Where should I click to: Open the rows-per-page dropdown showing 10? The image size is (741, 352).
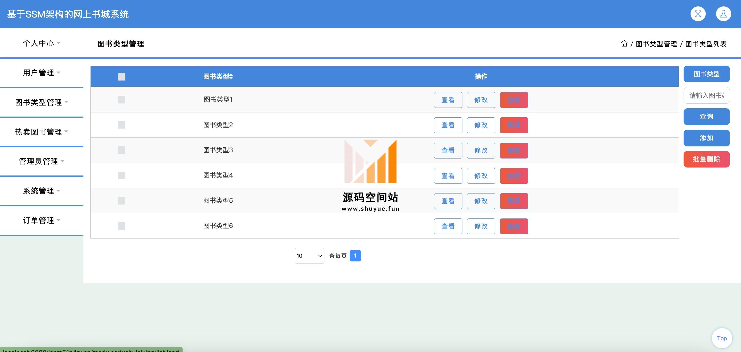(309, 256)
